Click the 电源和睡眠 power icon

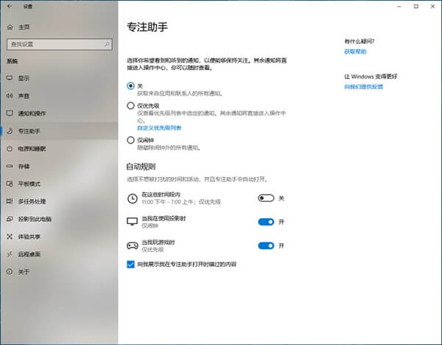(x=9, y=149)
